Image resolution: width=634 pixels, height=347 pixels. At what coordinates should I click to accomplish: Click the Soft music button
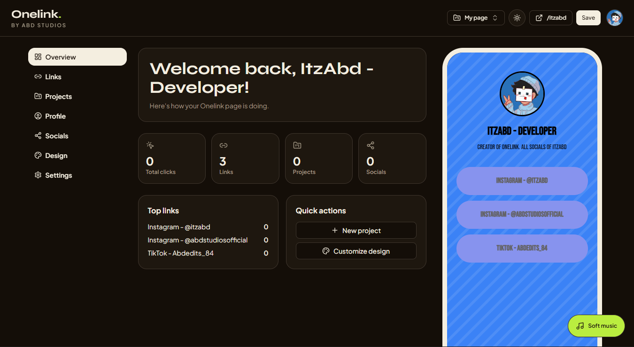(596, 326)
